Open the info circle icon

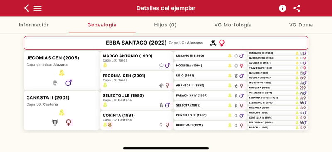tap(282, 8)
